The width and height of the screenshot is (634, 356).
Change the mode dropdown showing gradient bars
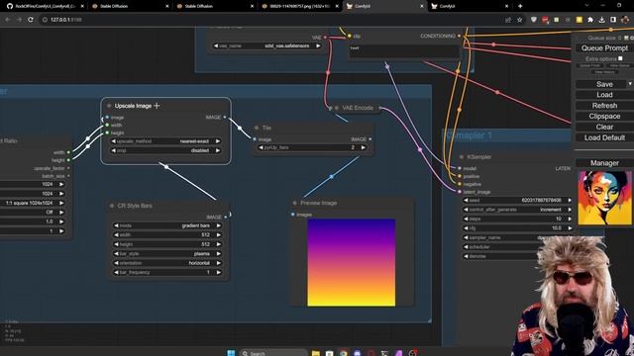[x=167, y=225]
